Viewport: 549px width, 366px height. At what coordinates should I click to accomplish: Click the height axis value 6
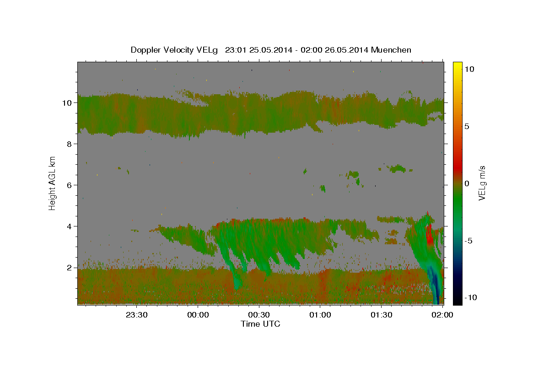pos(70,185)
